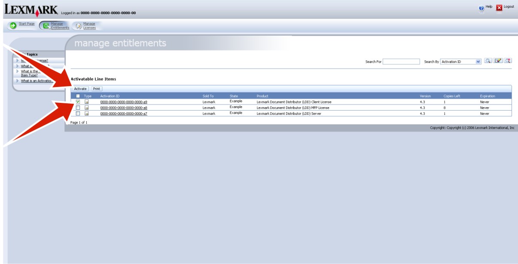Sort by the Copies Left column header
518x264 pixels.
pyautogui.click(x=452, y=96)
